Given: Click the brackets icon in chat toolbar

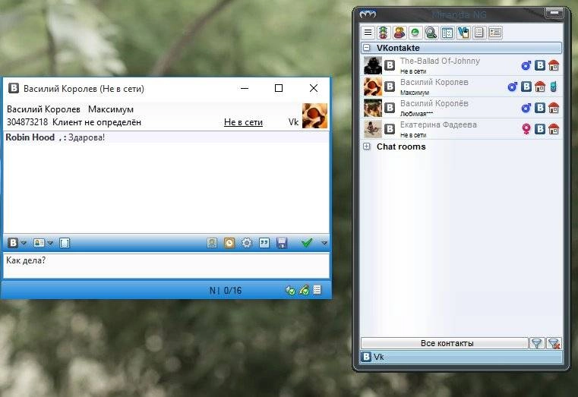Looking at the screenshot, I should 65,243.
